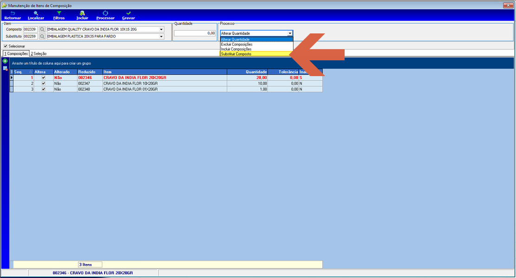The image size is (516, 278).
Task: Sort by the Tolerância column header
Action: point(283,72)
